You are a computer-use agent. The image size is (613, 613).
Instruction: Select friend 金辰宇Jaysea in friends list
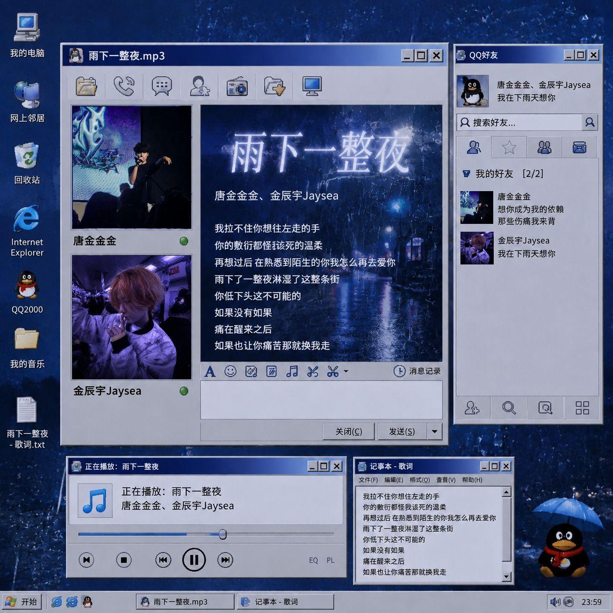[x=528, y=248]
